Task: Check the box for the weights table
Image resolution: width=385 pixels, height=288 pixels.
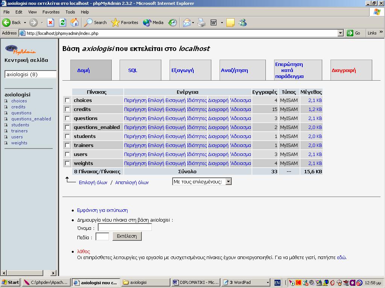Action: (x=67, y=163)
